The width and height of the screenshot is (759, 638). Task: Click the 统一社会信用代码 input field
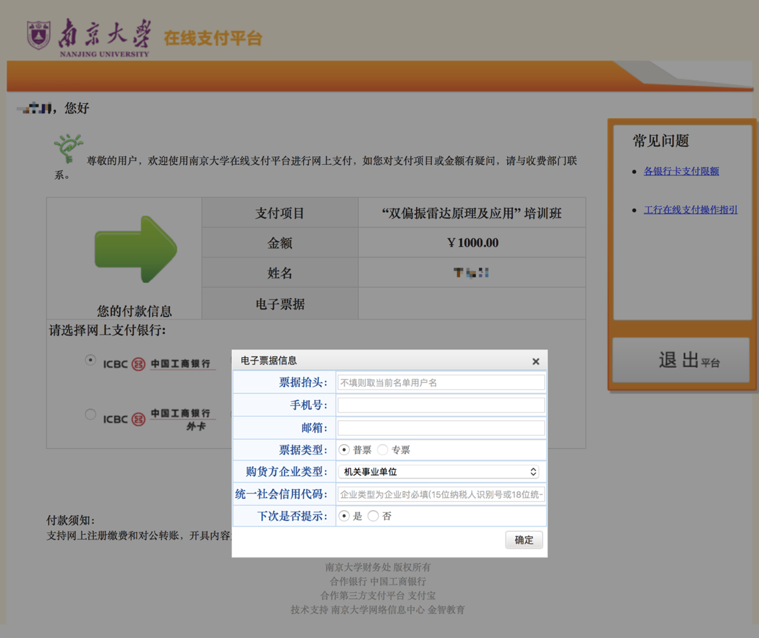(441, 494)
